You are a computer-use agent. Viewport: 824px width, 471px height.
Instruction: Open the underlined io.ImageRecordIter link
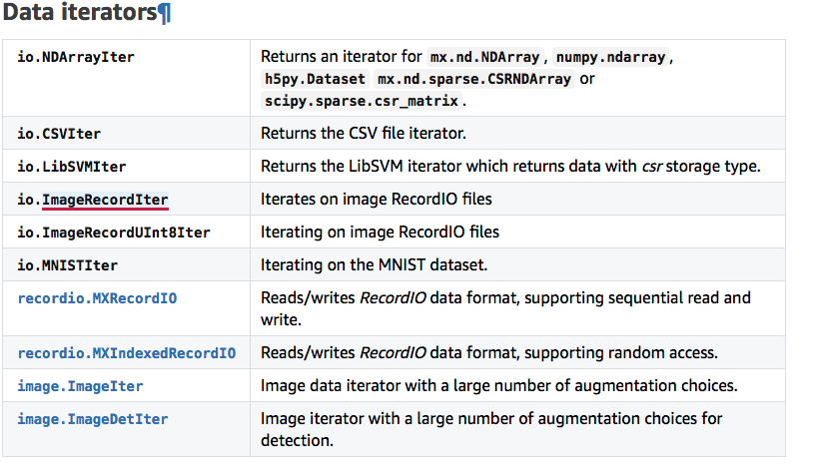pyautogui.click(x=105, y=200)
